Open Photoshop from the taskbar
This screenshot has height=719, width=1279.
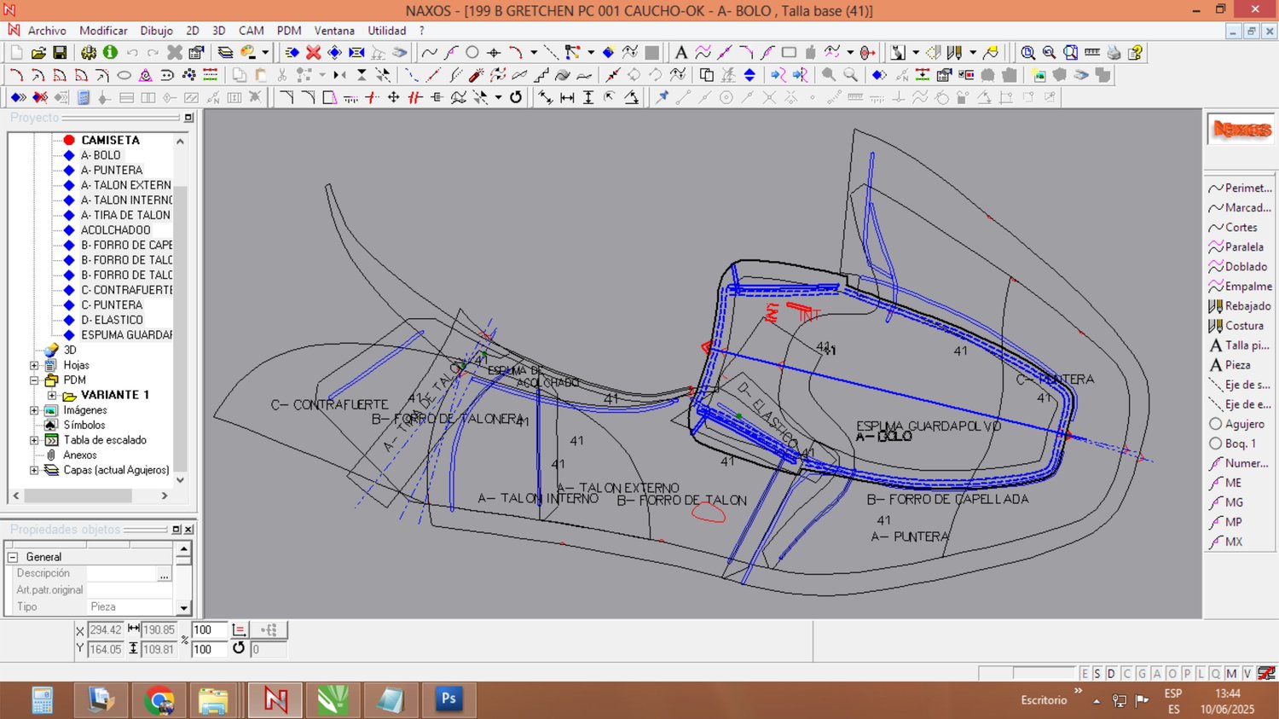(x=449, y=699)
